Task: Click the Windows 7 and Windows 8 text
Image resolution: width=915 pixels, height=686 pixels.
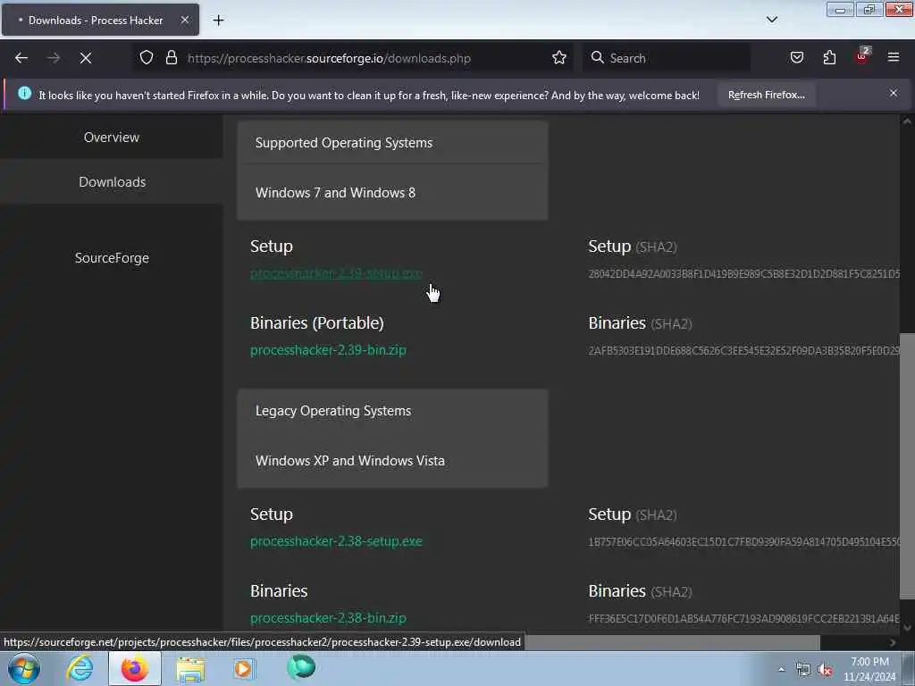Action: click(x=335, y=193)
